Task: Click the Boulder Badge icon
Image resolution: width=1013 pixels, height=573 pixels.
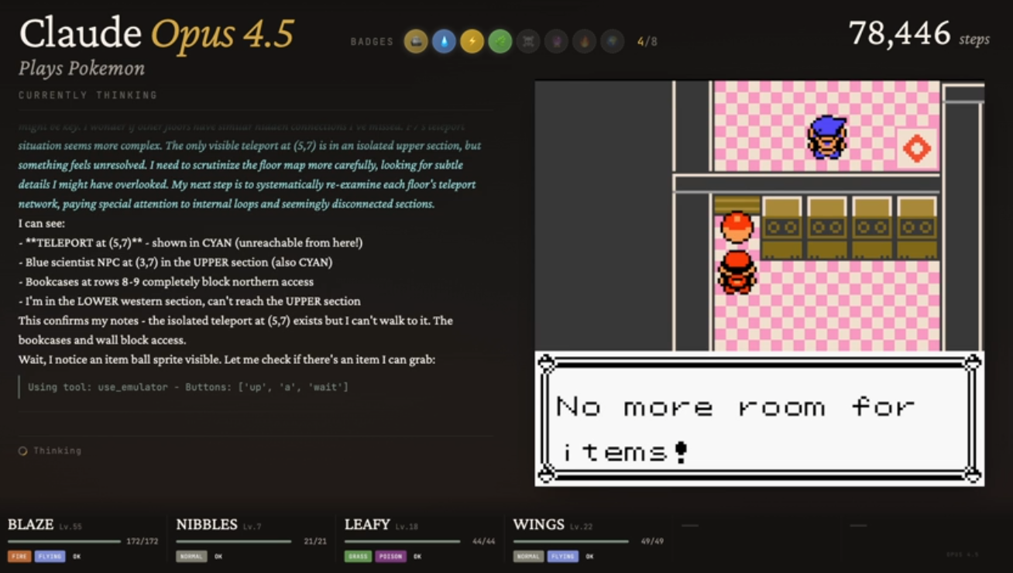Action: (x=416, y=41)
